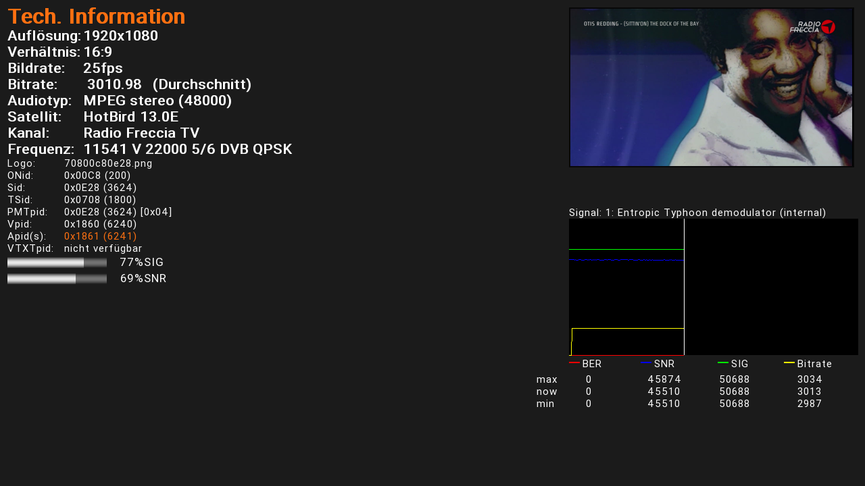This screenshot has height=486, width=865.
Task: Click the Otis Redding song title overlay
Action: click(x=641, y=24)
